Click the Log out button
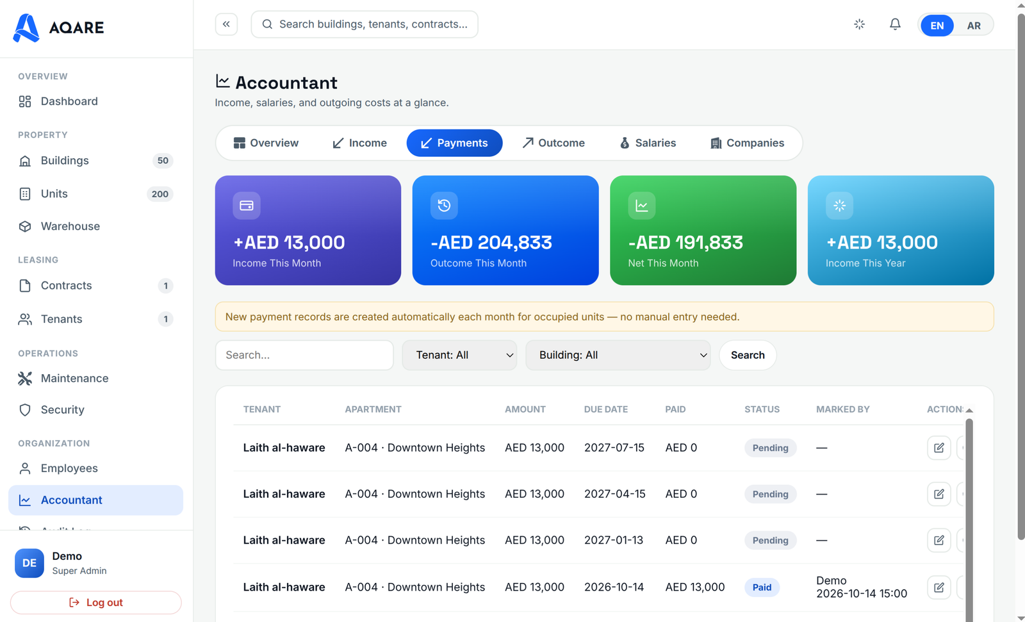 (95, 602)
